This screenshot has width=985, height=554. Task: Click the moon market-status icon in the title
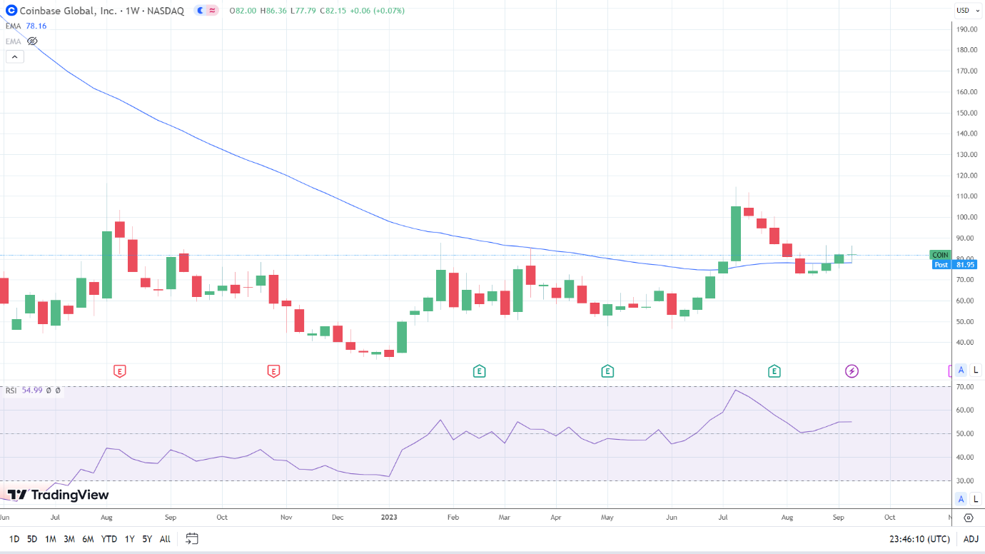(x=200, y=11)
